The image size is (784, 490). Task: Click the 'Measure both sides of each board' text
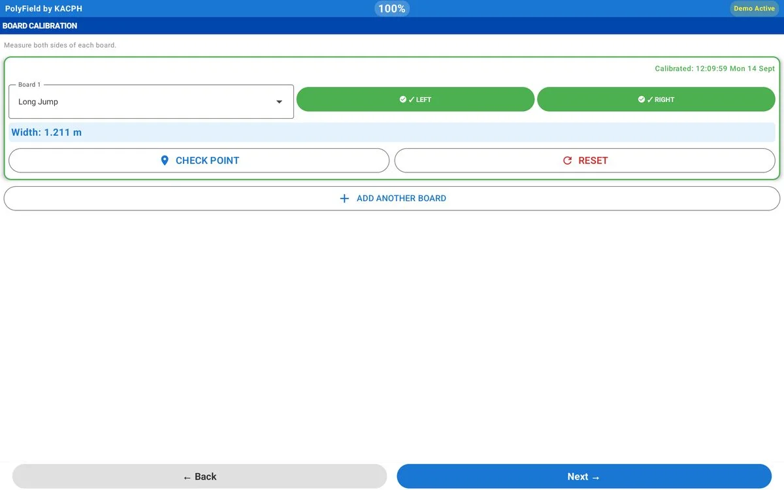[60, 45]
